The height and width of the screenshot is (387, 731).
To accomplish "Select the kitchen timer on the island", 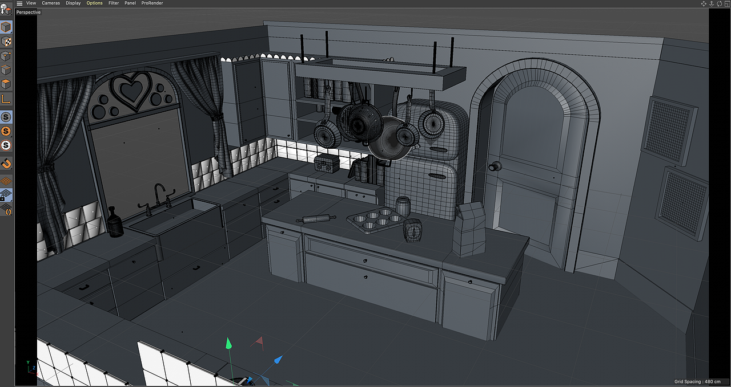I will point(412,230).
